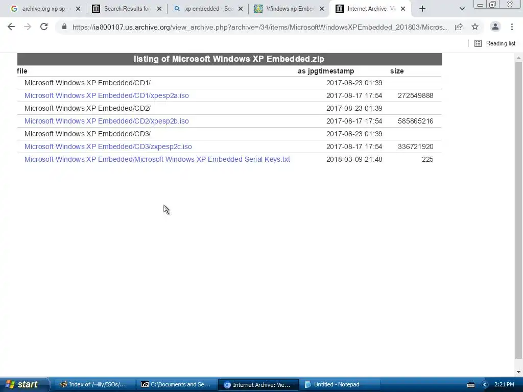Bookmark this page with the star icon
Image resolution: width=523 pixels, height=392 pixels.
[x=475, y=27]
